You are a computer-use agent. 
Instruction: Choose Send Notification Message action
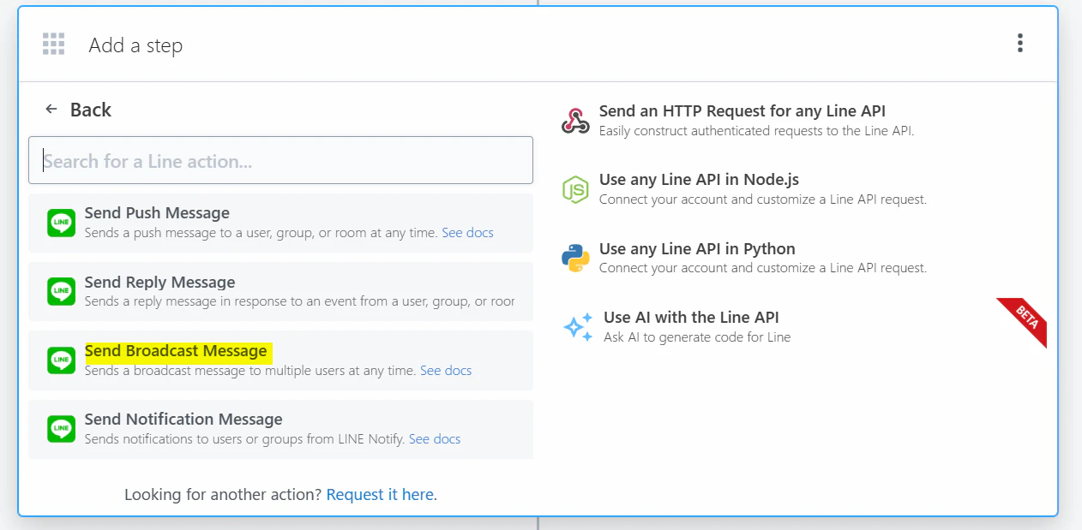point(280,429)
